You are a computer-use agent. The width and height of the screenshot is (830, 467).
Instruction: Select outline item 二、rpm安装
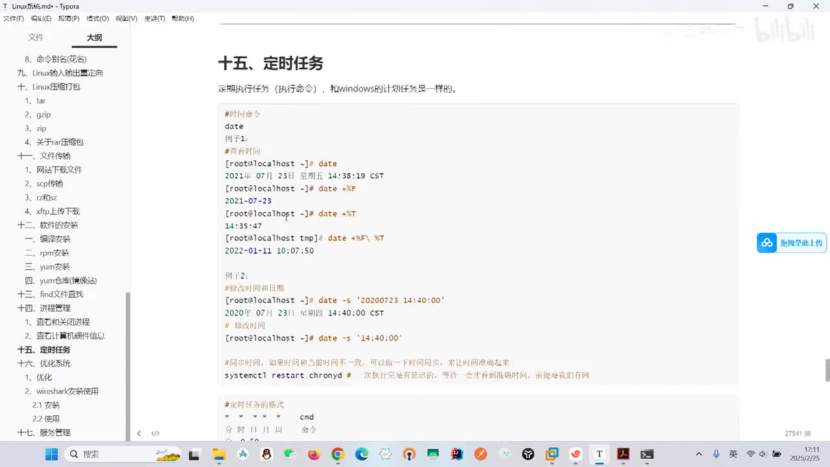pyautogui.click(x=47, y=253)
